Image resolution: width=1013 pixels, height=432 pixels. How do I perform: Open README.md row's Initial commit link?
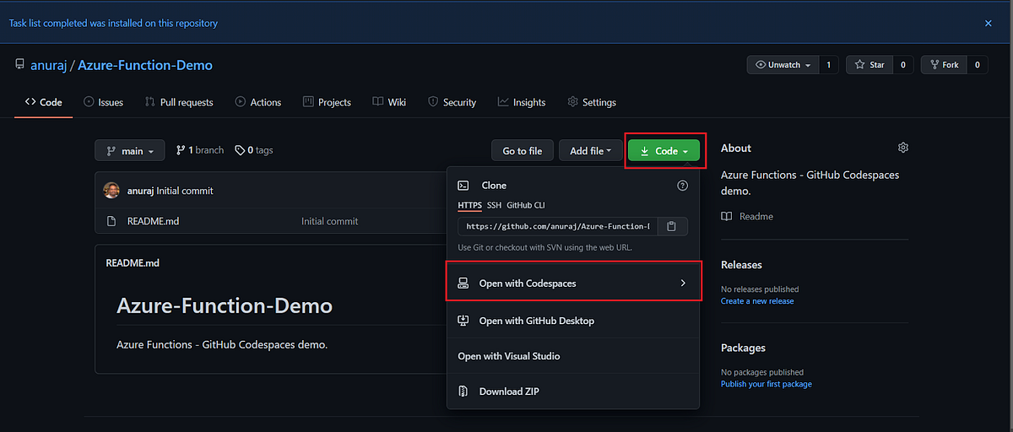click(329, 221)
